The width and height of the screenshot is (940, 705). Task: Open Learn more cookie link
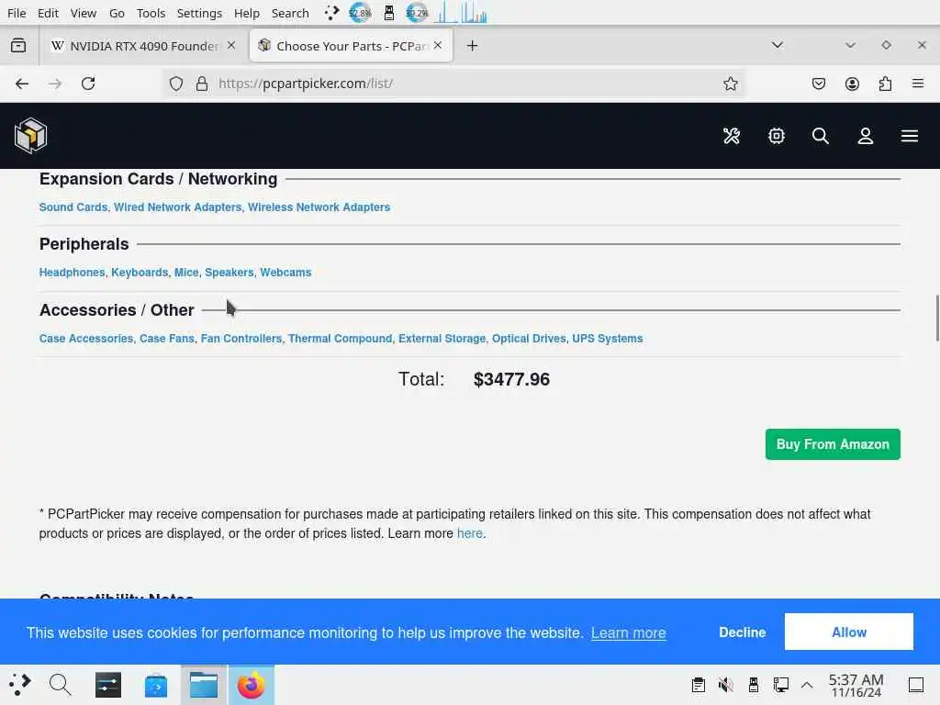coord(628,633)
